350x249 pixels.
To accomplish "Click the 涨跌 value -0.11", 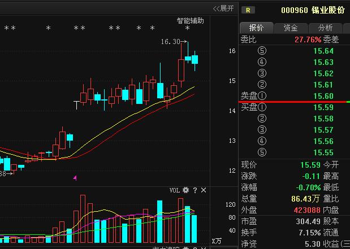I will (312, 176).
